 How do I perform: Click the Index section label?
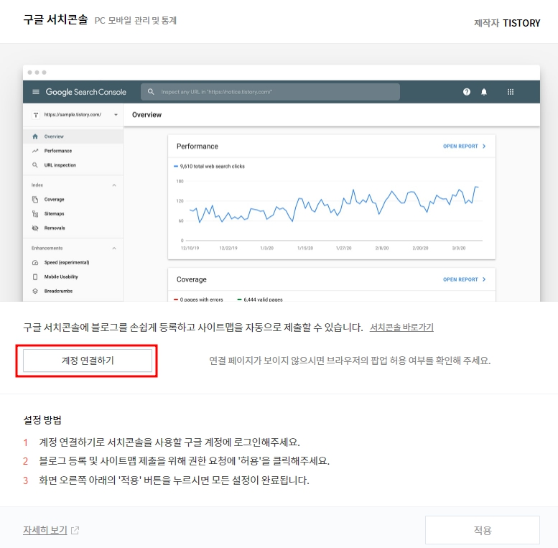point(37,185)
